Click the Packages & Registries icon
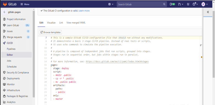The image size is (215, 105). [x=4, y=96]
